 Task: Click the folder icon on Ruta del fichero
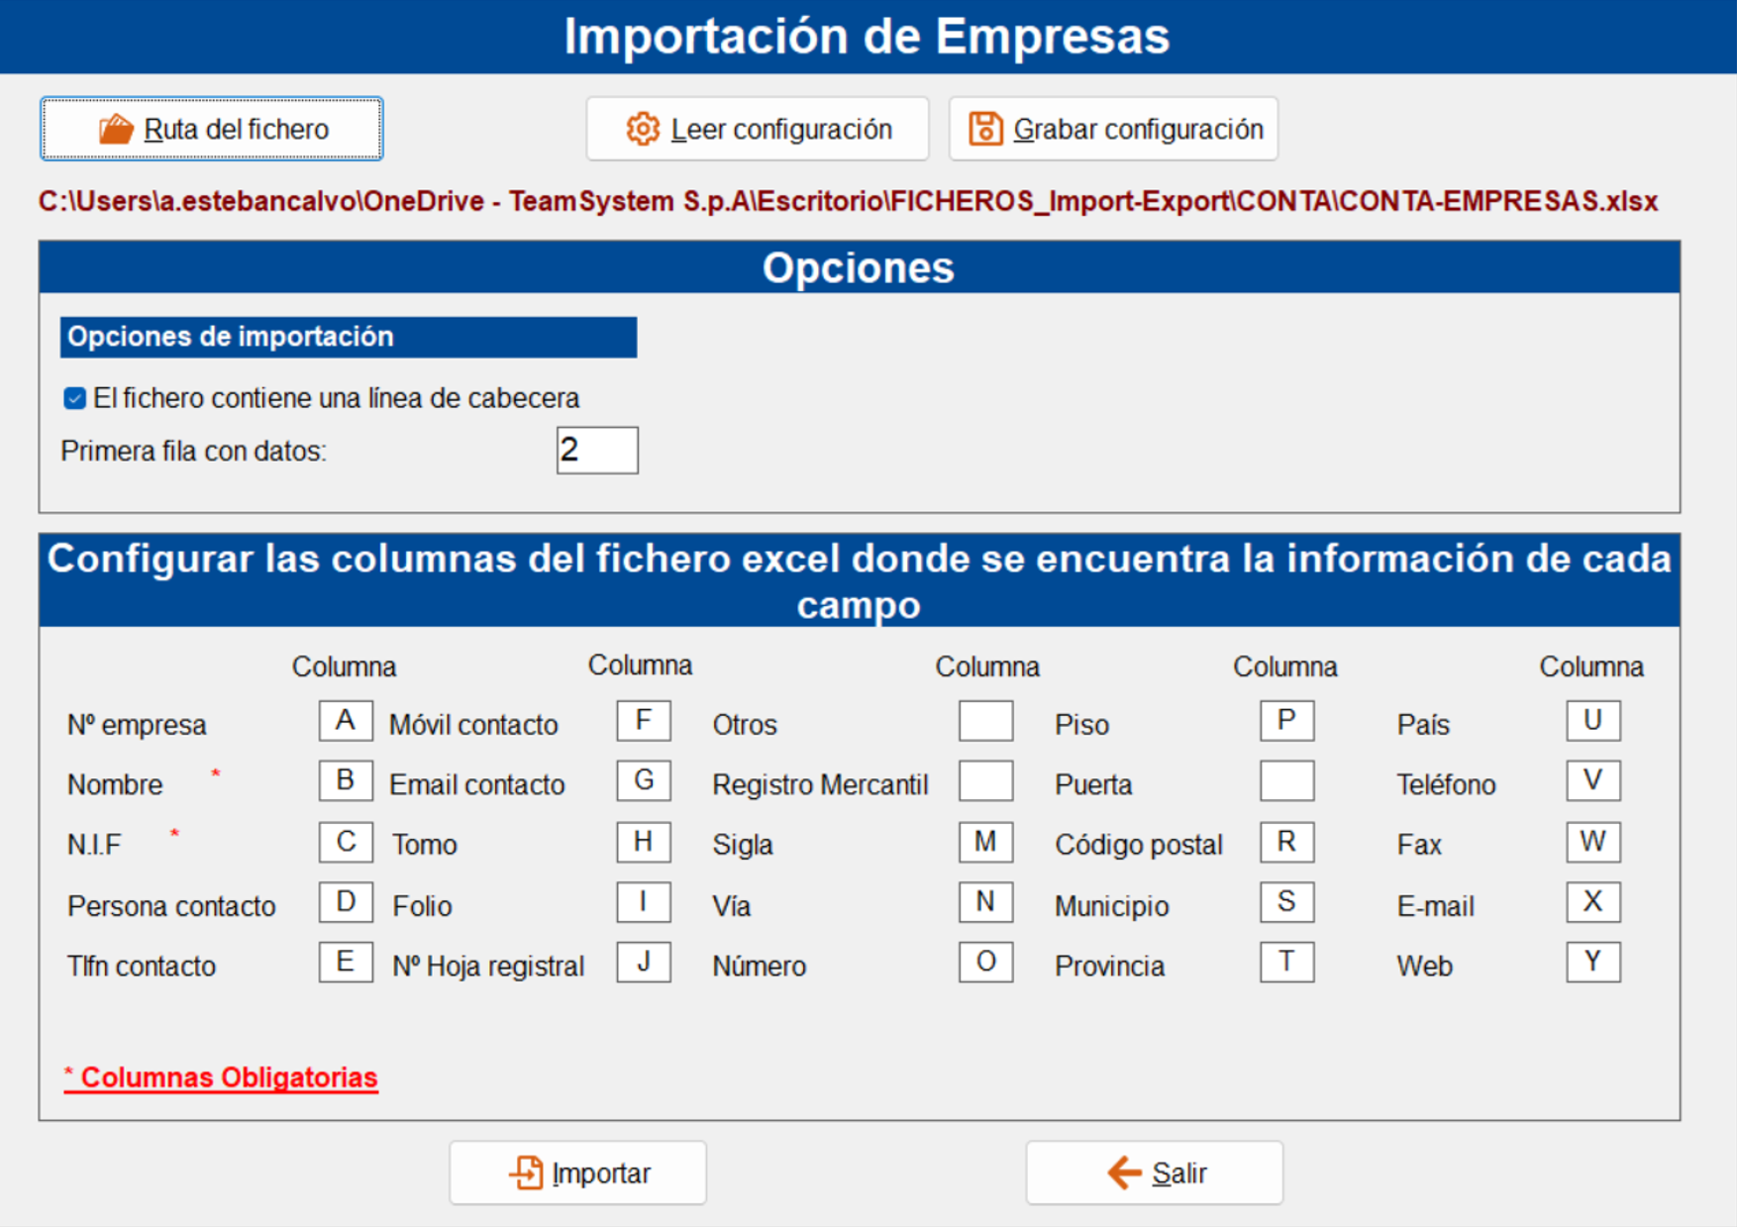coord(116,129)
